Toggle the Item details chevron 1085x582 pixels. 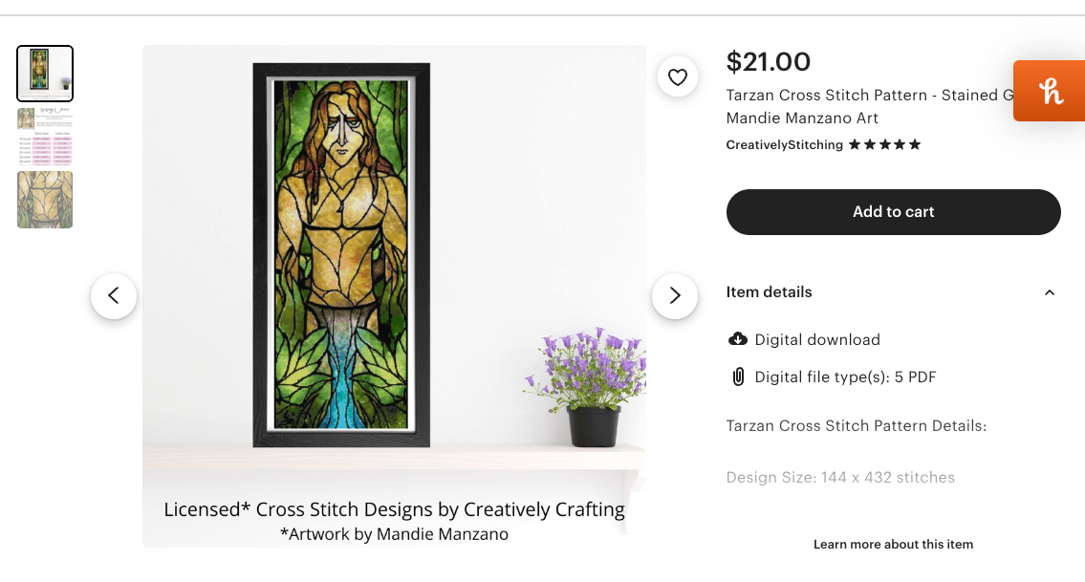tap(1050, 292)
